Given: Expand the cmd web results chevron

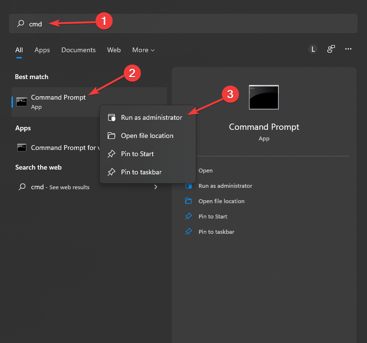Looking at the screenshot, I should point(156,187).
